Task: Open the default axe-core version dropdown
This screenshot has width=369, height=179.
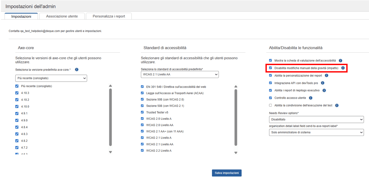Action: tap(51, 78)
